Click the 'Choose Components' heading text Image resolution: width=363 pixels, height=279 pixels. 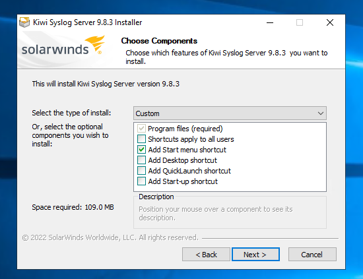159,41
